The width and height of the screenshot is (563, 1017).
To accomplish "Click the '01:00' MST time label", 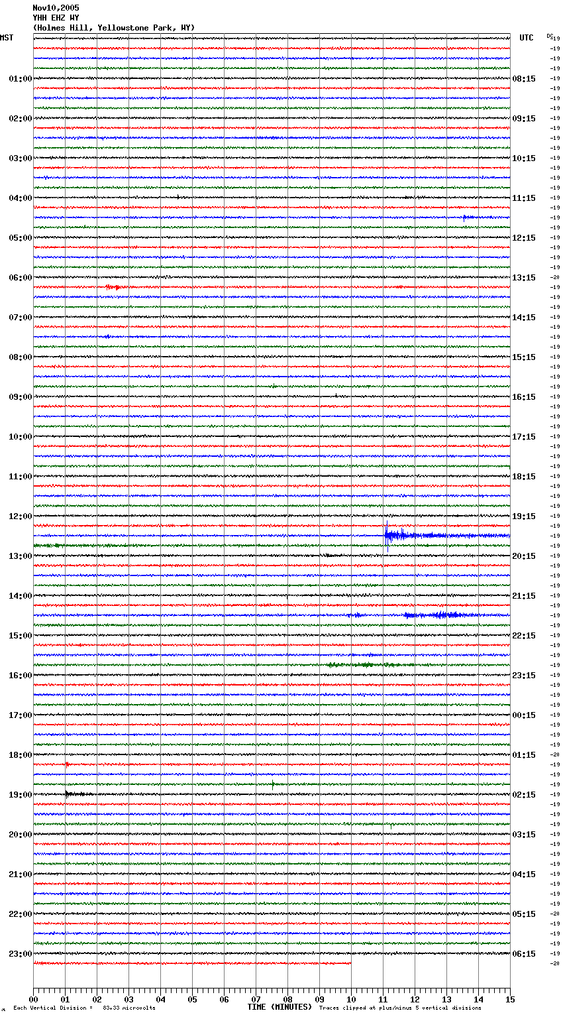I will click(21, 79).
